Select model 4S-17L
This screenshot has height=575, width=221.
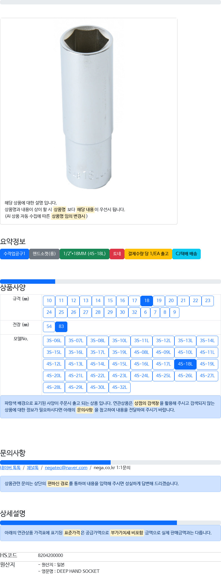(163, 364)
